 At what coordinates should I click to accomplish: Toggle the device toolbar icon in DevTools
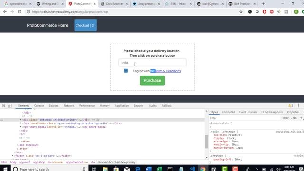[x=9, y=106]
